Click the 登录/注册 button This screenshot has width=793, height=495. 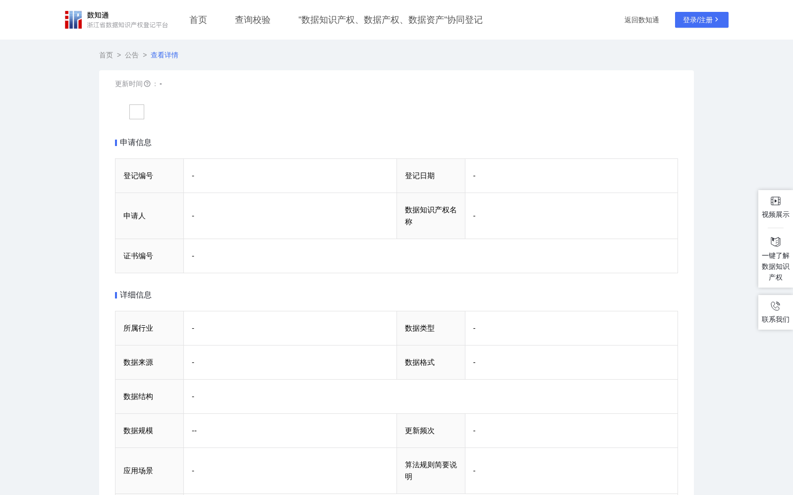click(702, 20)
